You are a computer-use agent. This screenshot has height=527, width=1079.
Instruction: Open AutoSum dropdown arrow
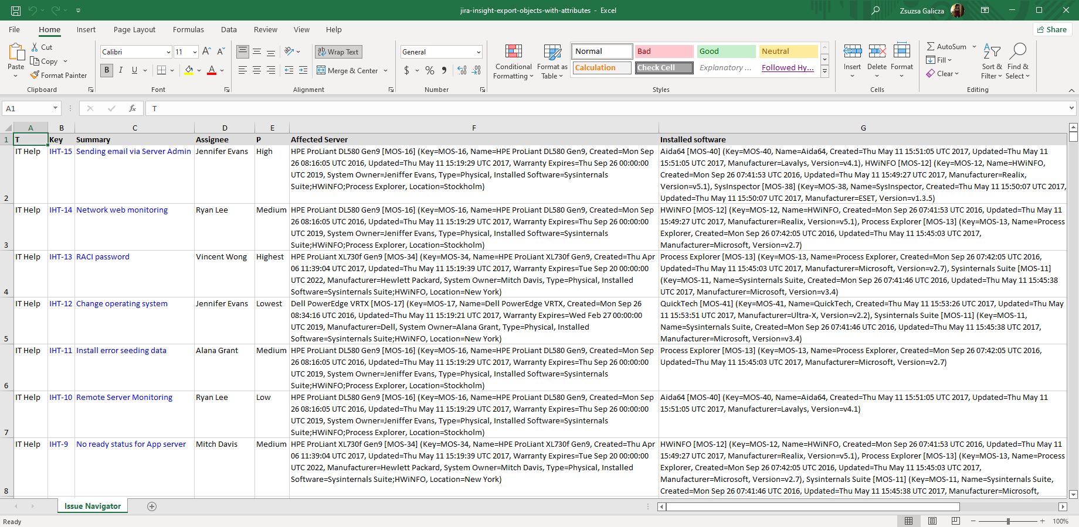[x=974, y=46]
